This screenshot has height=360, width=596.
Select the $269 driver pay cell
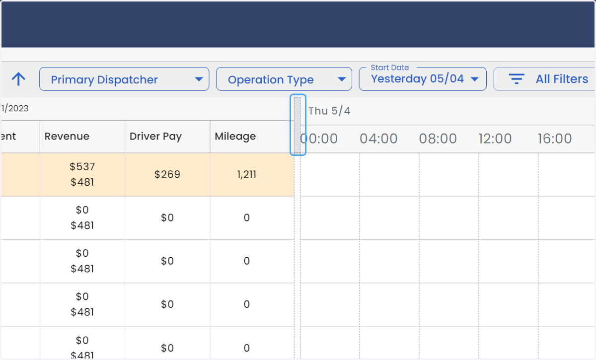[167, 174]
